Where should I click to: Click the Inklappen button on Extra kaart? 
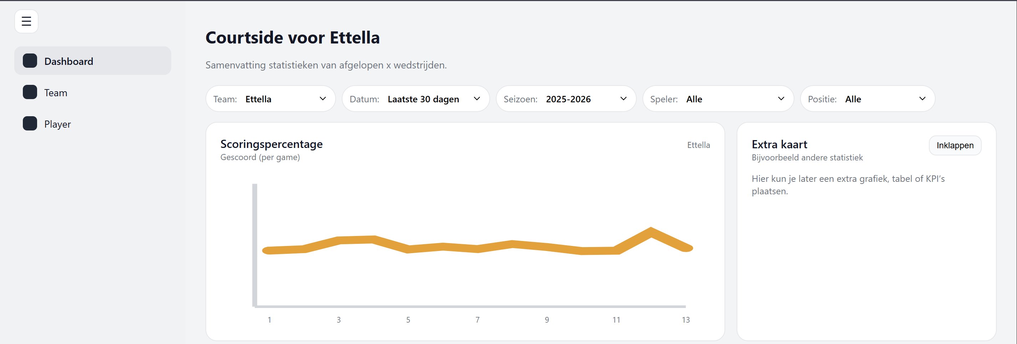click(x=955, y=145)
